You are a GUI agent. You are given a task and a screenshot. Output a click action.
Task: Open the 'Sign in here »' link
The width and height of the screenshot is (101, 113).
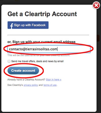(x=54, y=79)
